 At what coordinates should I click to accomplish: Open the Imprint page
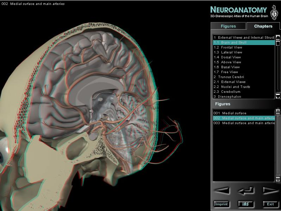(x=221, y=204)
